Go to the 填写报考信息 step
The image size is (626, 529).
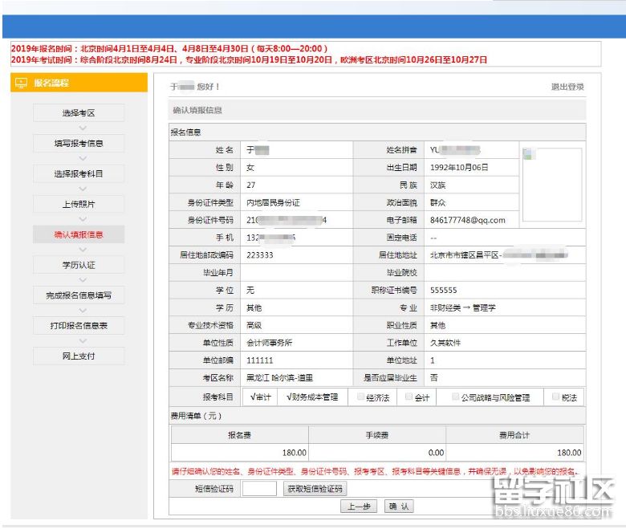(79, 144)
